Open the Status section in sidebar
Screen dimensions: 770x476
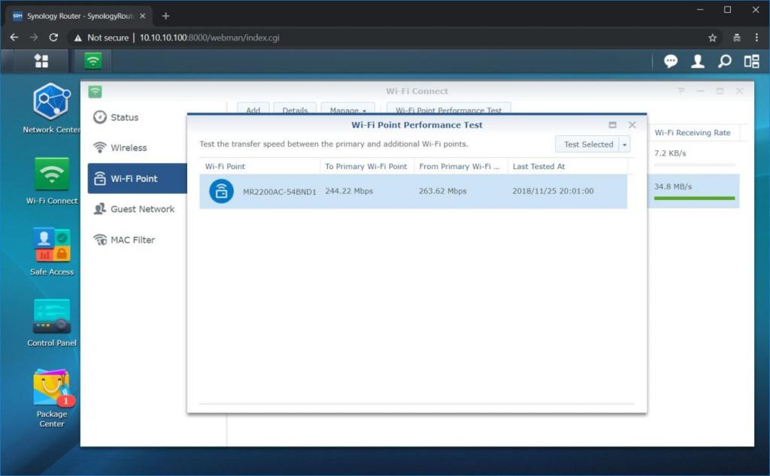(x=138, y=117)
